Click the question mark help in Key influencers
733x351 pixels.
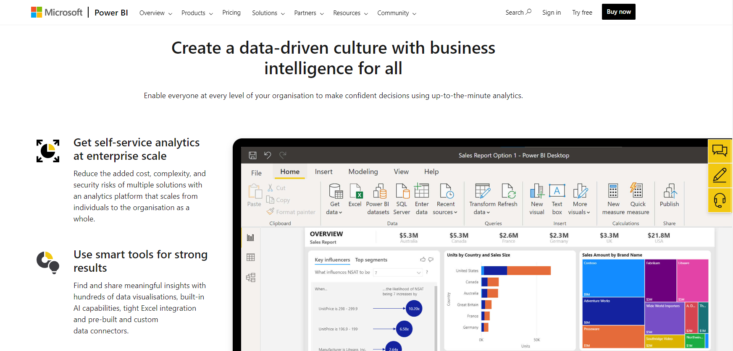[x=427, y=273]
